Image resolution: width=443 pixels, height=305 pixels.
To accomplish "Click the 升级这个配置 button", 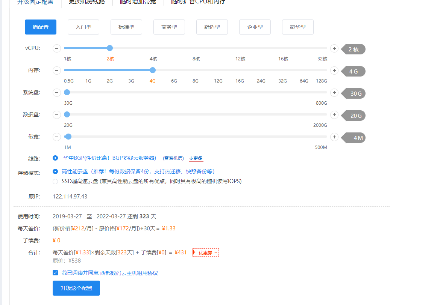I will click(76, 288).
